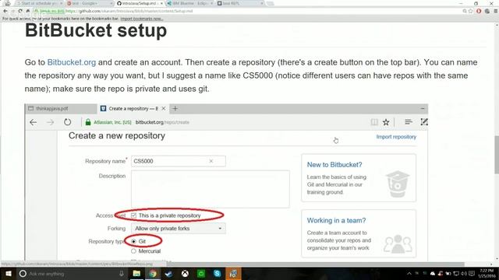Switch to the Java REPL tab
Screen dimensions: 499x280
tap(239, 3)
